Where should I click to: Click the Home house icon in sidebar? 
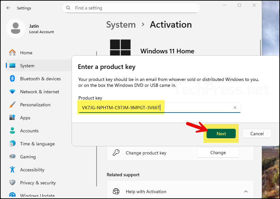tap(12, 53)
